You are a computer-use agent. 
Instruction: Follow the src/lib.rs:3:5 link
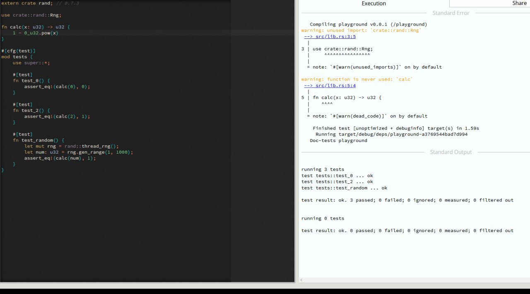click(x=330, y=37)
